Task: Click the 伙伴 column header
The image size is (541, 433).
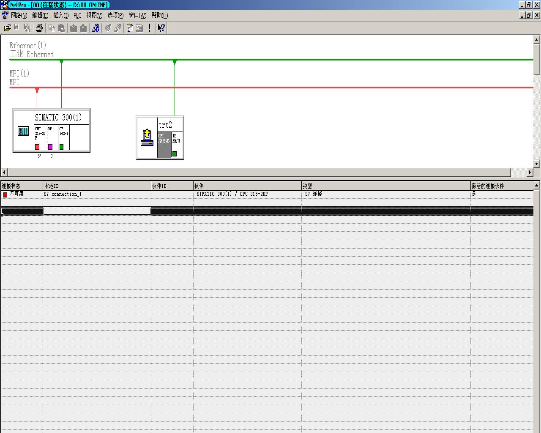Action: tap(247, 186)
